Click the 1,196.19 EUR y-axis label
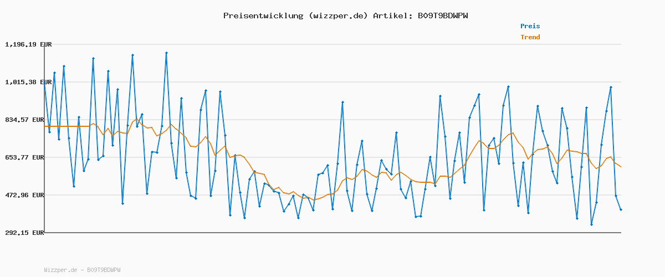The width and height of the screenshot is (665, 277). [x=28, y=44]
